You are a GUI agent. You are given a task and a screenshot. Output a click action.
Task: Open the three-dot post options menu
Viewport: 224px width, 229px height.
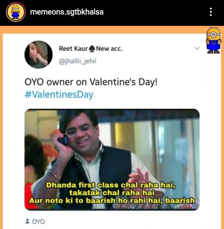pyautogui.click(x=211, y=12)
